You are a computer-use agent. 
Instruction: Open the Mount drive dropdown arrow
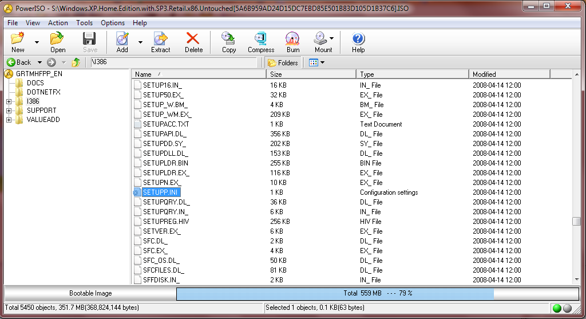pyautogui.click(x=332, y=39)
